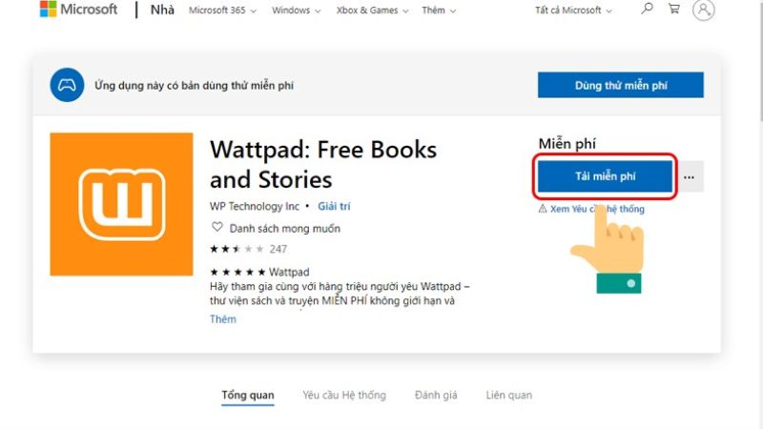The image size is (763, 429).
Task: Click the heart wishlist icon
Action: coord(217,228)
